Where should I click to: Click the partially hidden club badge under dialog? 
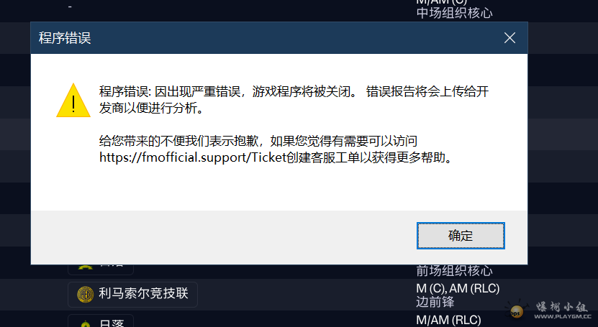tap(86, 267)
